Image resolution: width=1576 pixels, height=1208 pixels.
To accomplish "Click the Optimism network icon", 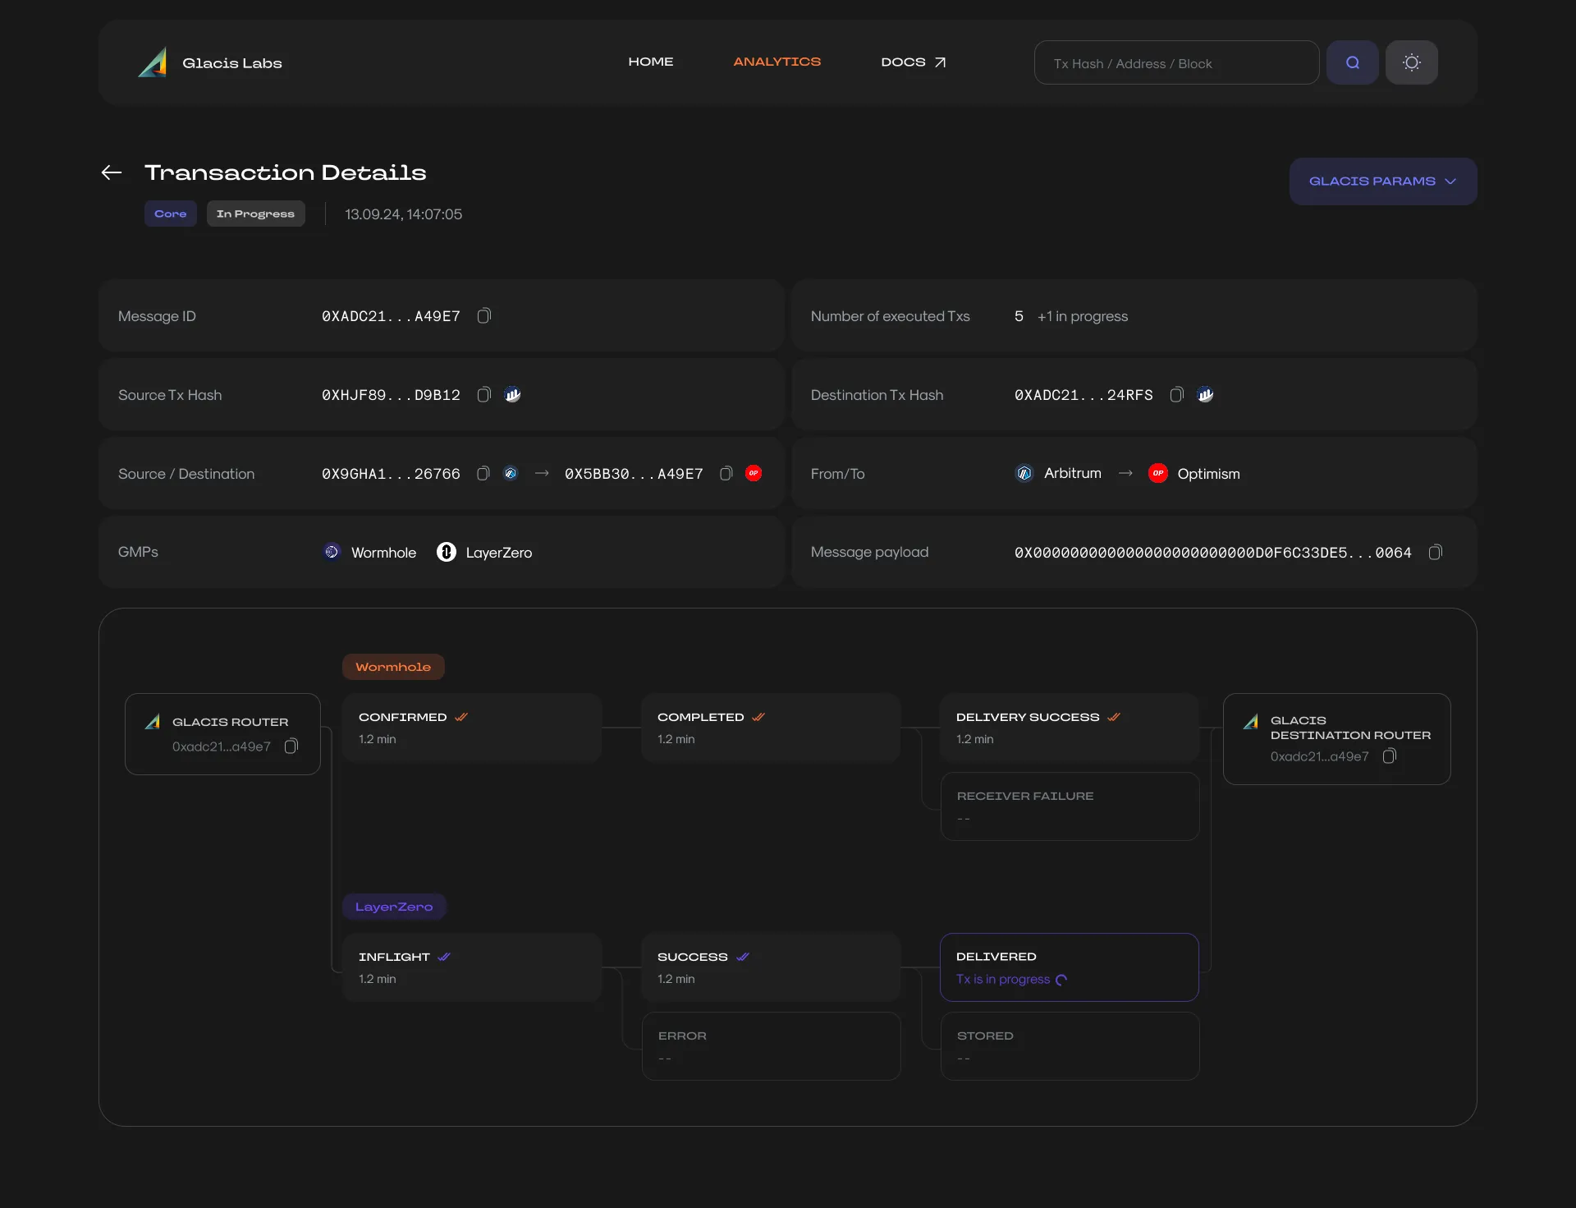I will coord(1157,473).
